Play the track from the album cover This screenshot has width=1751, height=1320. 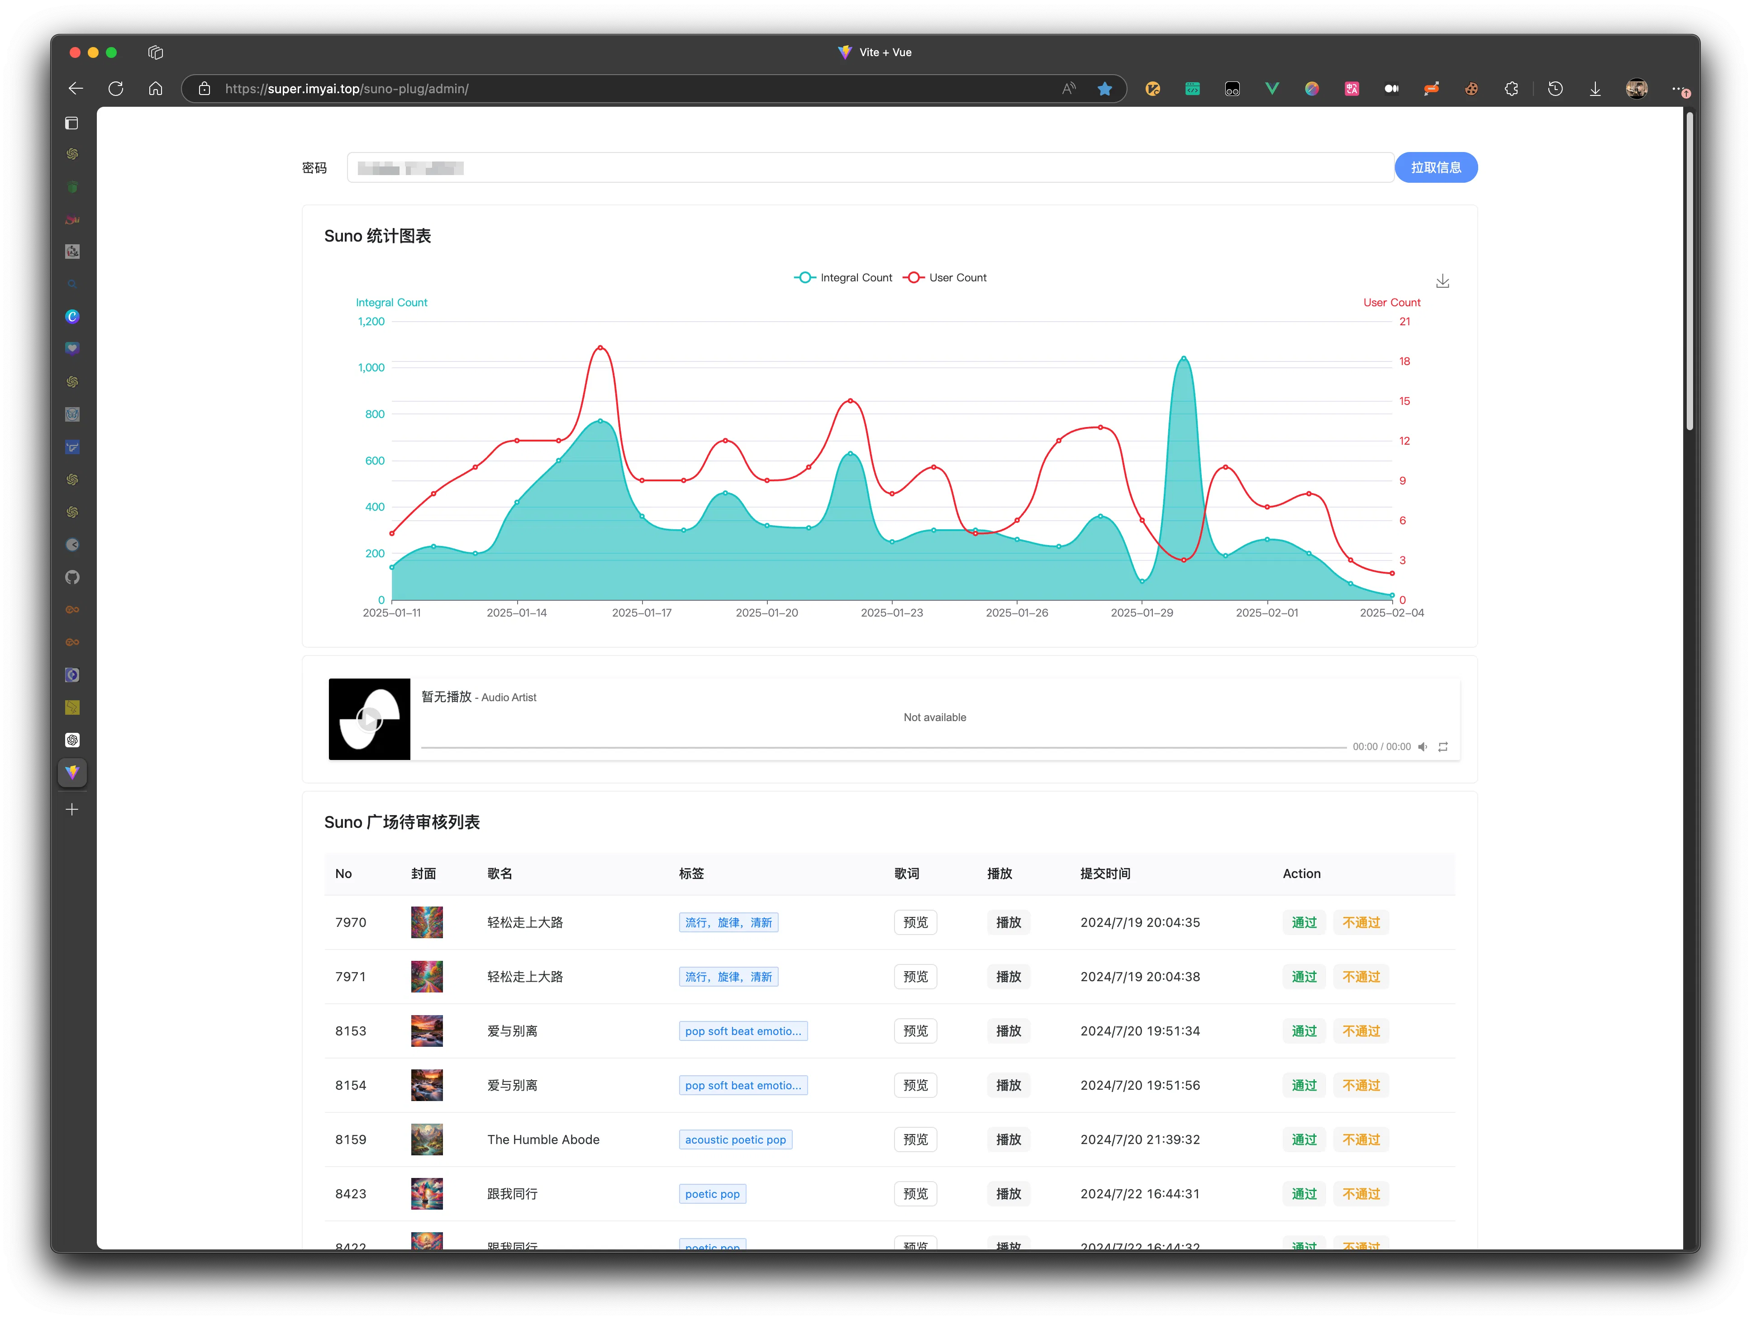(x=370, y=719)
